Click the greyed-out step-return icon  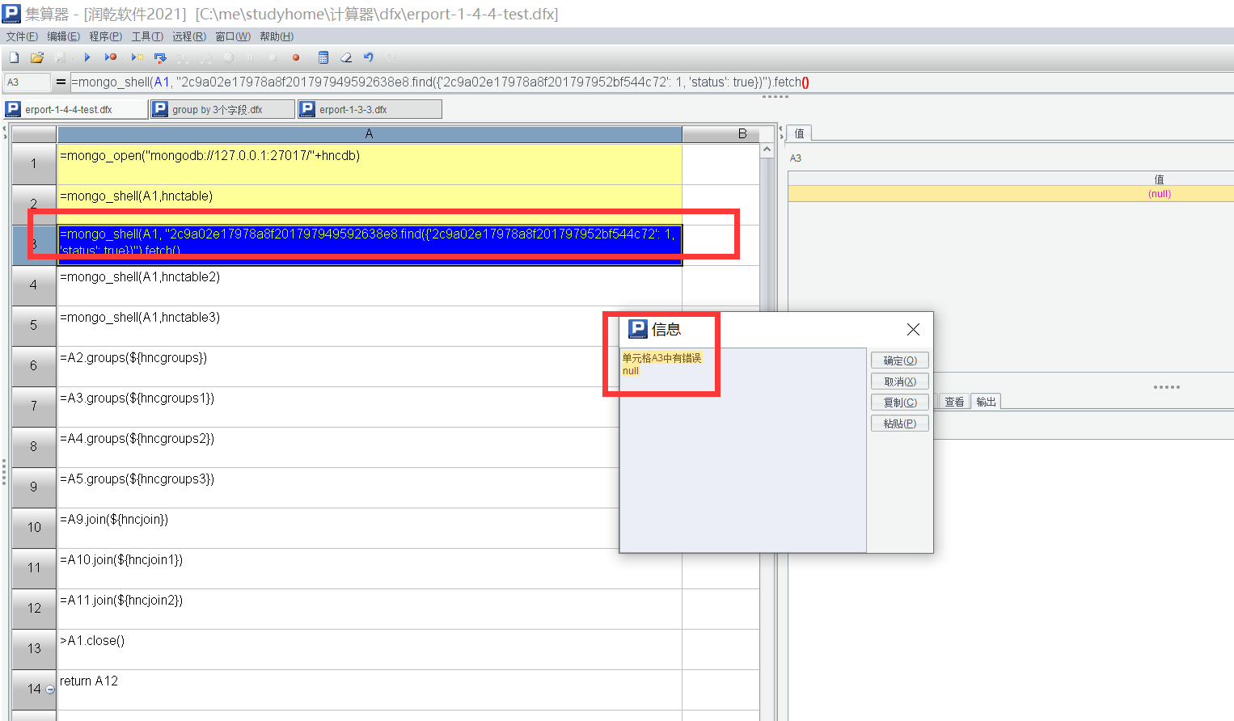[x=205, y=57]
